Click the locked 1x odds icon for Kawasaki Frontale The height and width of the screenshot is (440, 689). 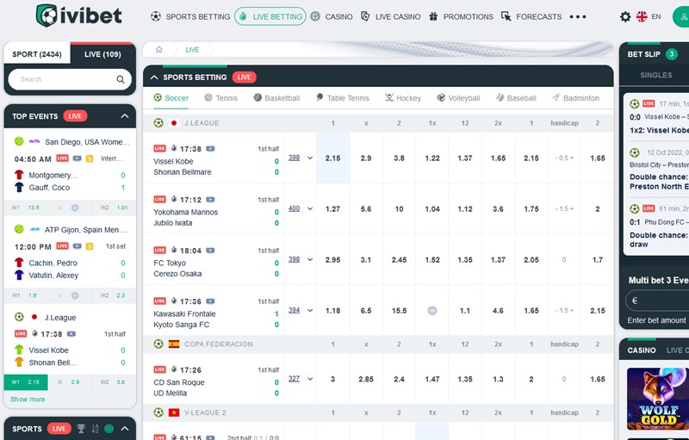coord(432,311)
